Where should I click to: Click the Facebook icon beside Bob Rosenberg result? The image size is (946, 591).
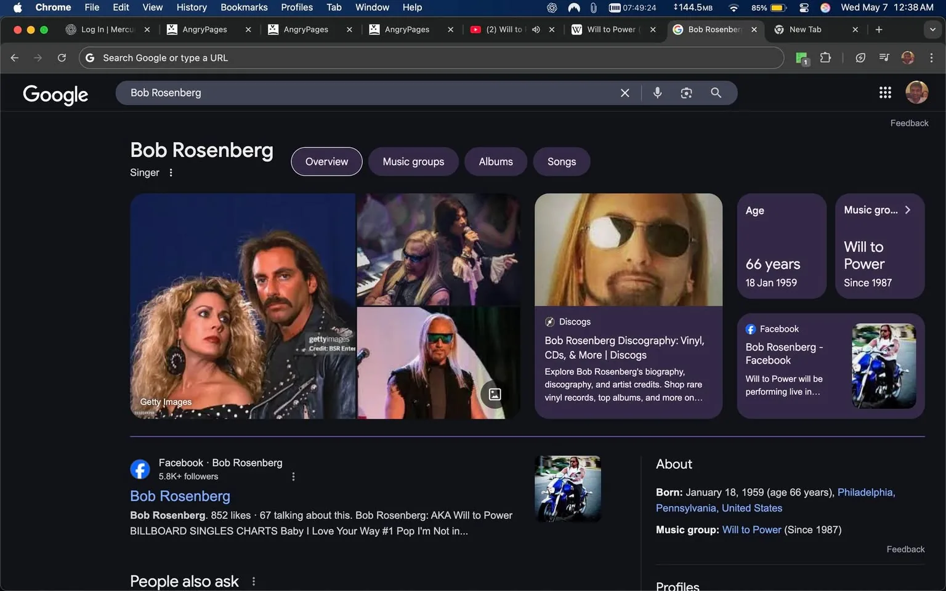(140, 468)
